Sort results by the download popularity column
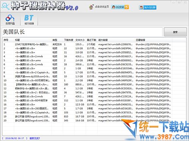Screen dimensions: 189x141 pyautogui.click(x=69, y=40)
